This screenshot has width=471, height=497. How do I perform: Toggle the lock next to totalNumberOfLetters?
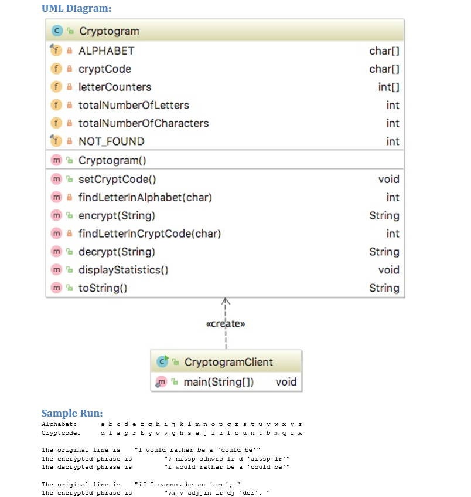click(68, 105)
